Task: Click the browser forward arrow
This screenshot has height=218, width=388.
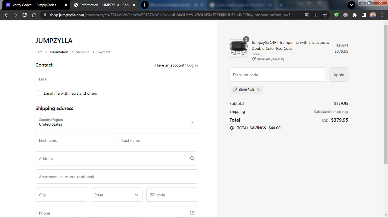Action: 16,15
